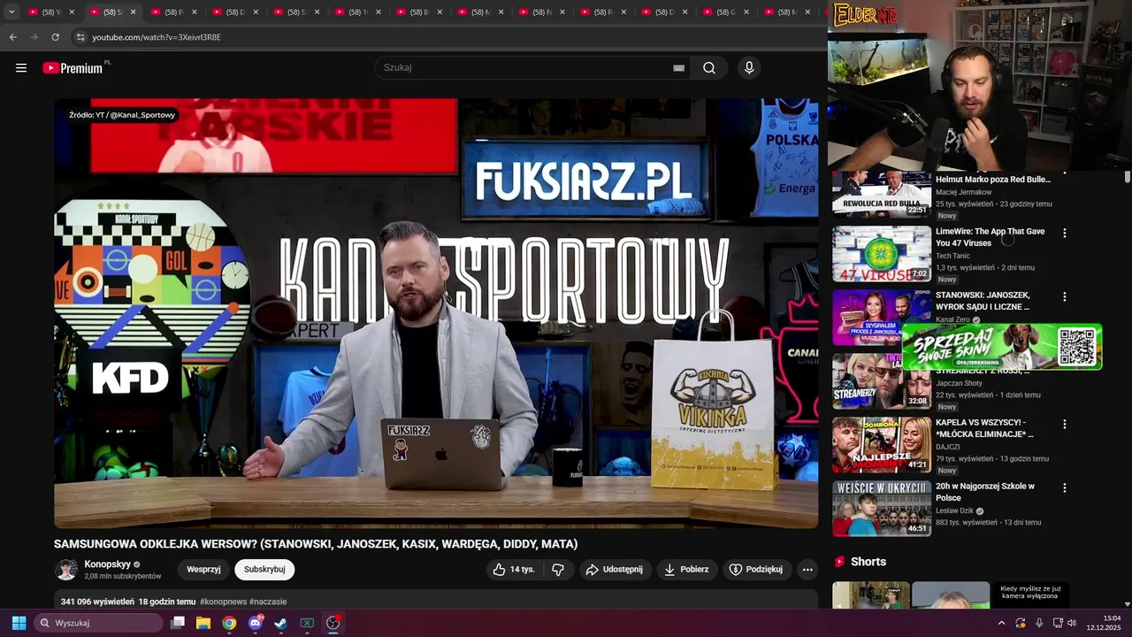This screenshot has height=637, width=1132.
Task: Open Tech Tanic channel name
Action: point(952,256)
